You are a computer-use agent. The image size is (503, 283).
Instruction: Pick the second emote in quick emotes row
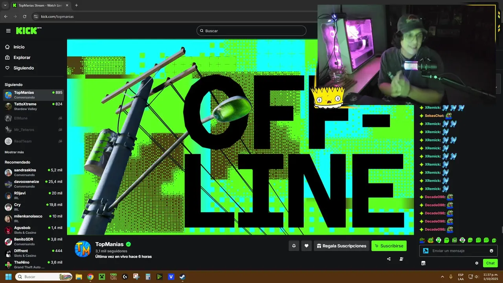(431, 240)
